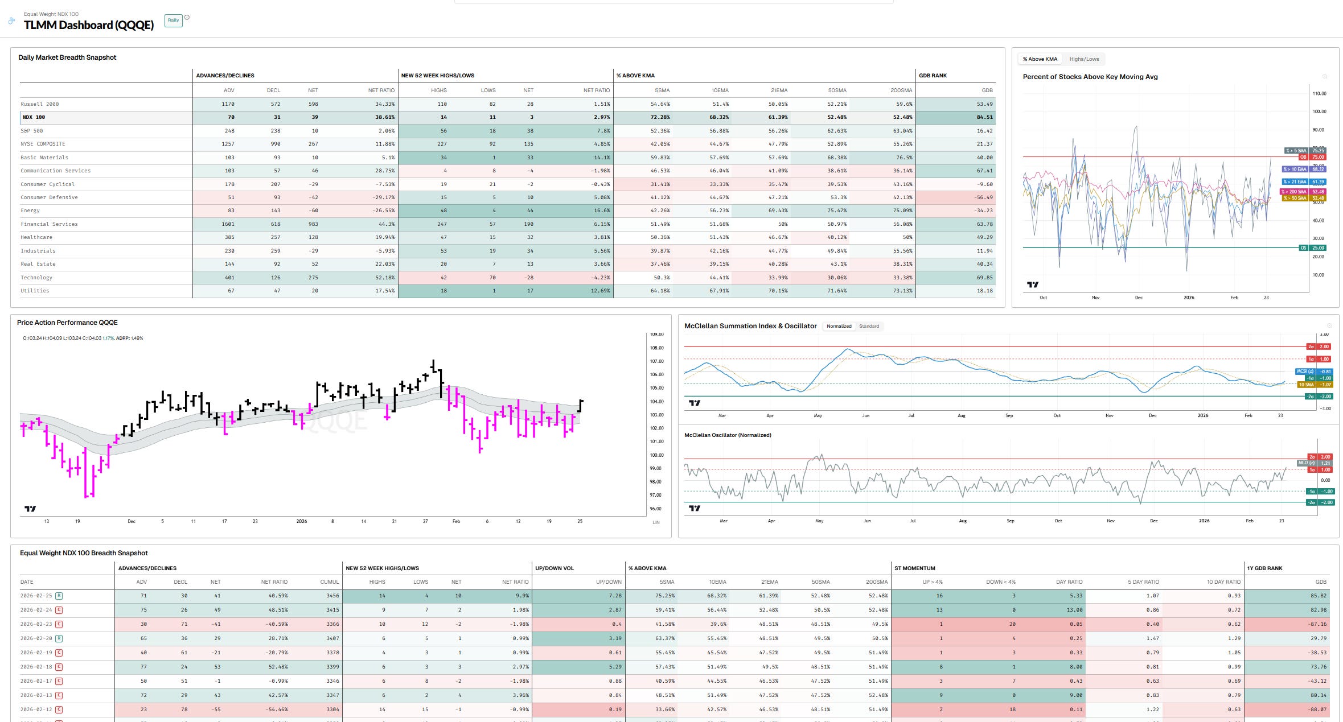Click the GDB column header in breadth snapshot
The image size is (1343, 722).
(x=987, y=90)
